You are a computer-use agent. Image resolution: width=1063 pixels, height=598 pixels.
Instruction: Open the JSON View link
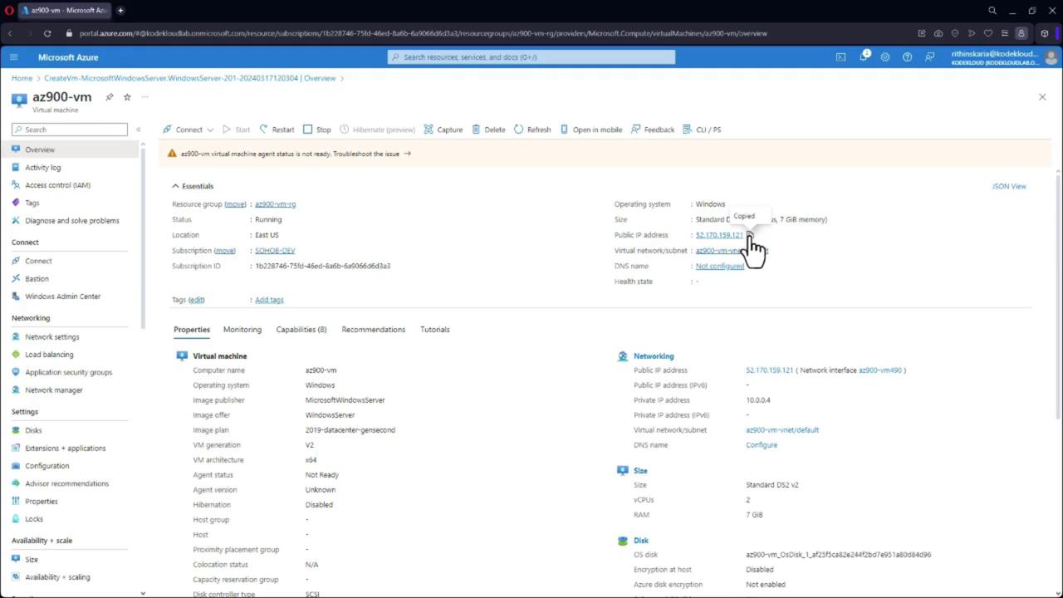tap(1009, 186)
